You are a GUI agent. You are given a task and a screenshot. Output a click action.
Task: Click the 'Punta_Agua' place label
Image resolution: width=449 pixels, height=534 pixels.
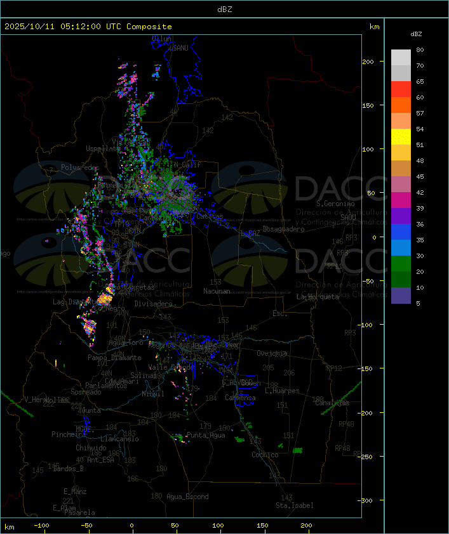[206, 435]
